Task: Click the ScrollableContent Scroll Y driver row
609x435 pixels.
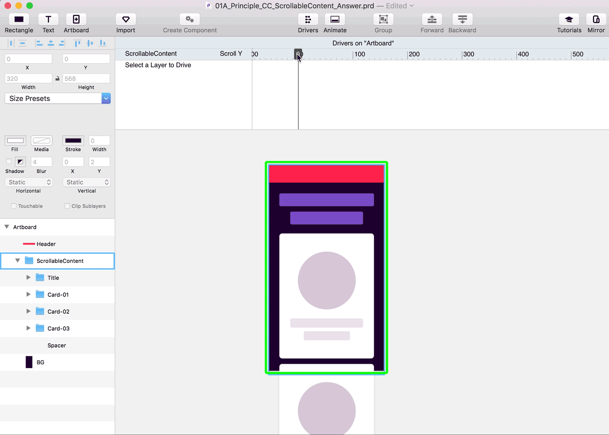Action: point(184,53)
